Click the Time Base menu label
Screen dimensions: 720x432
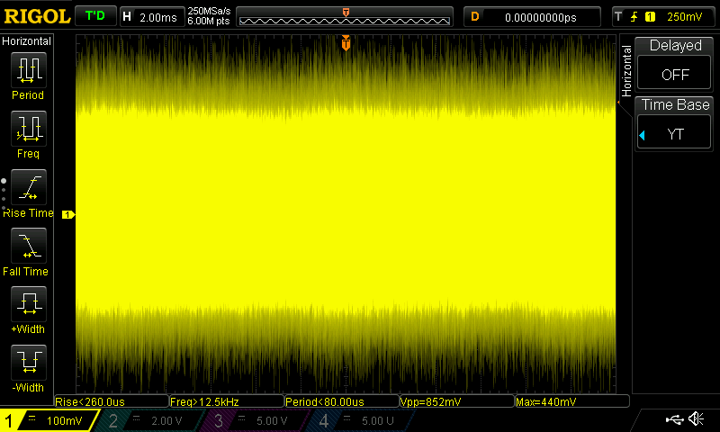tap(675, 104)
